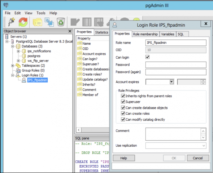The height and width of the screenshot is (173, 213).
Task: Click the Help button in dialog
Action: [x=123, y=158]
